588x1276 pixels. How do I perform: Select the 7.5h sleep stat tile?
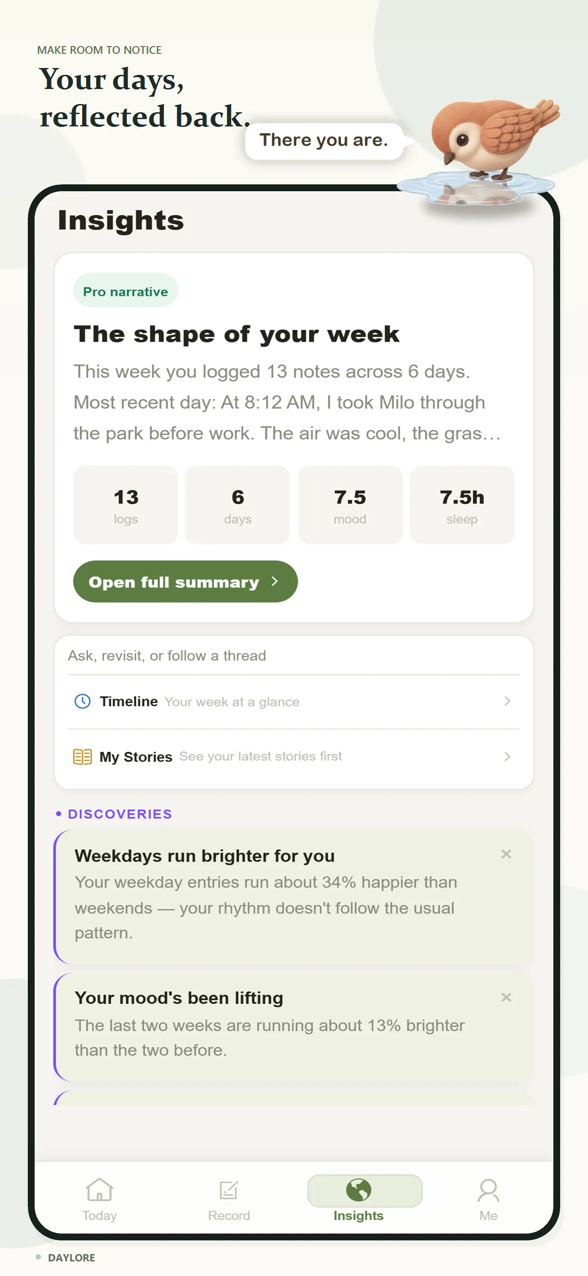462,504
